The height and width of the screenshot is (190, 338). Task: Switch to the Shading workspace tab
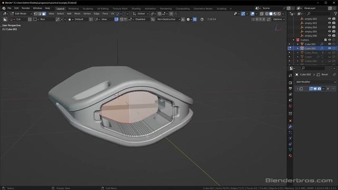tap(136, 9)
